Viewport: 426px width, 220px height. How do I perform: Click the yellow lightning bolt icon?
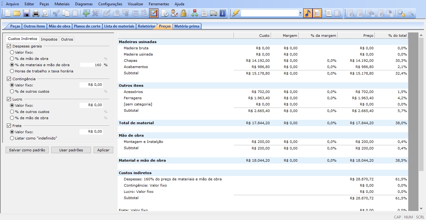point(236,13)
